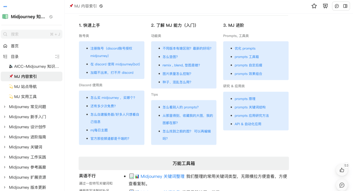353x191 pixels.
Task: Click the icon next to Midjourney 知... title
Action: point(51,17)
